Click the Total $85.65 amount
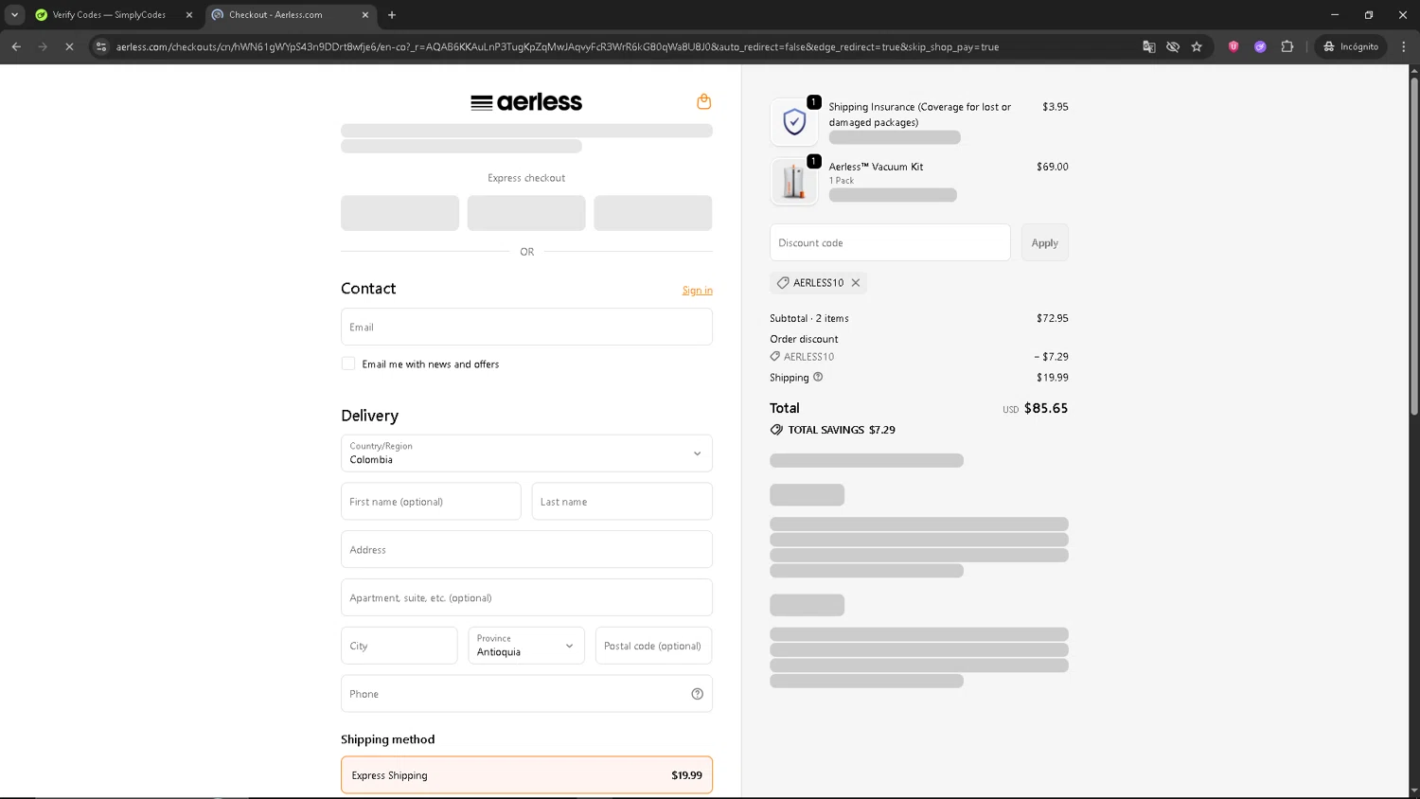1420x799 pixels. [x=1046, y=408]
